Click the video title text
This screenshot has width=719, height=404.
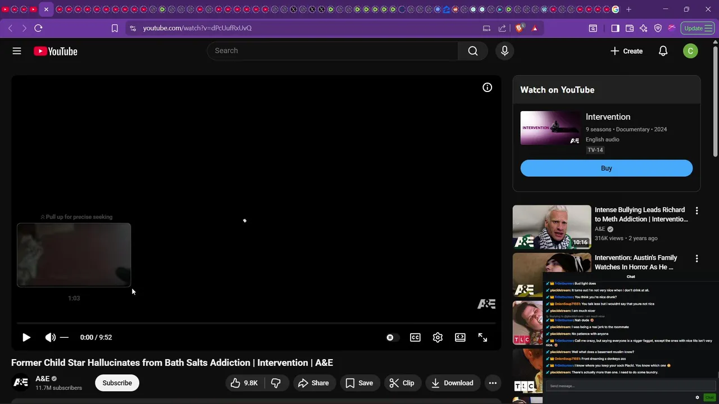pyautogui.click(x=172, y=362)
